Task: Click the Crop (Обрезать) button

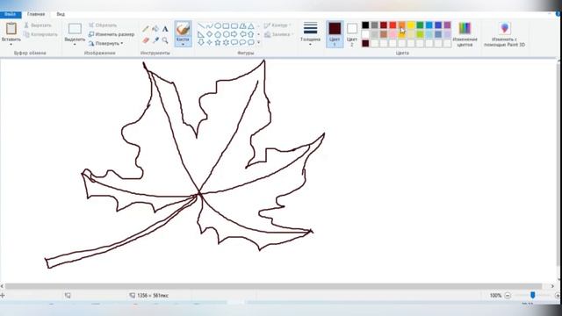Action: tap(103, 25)
